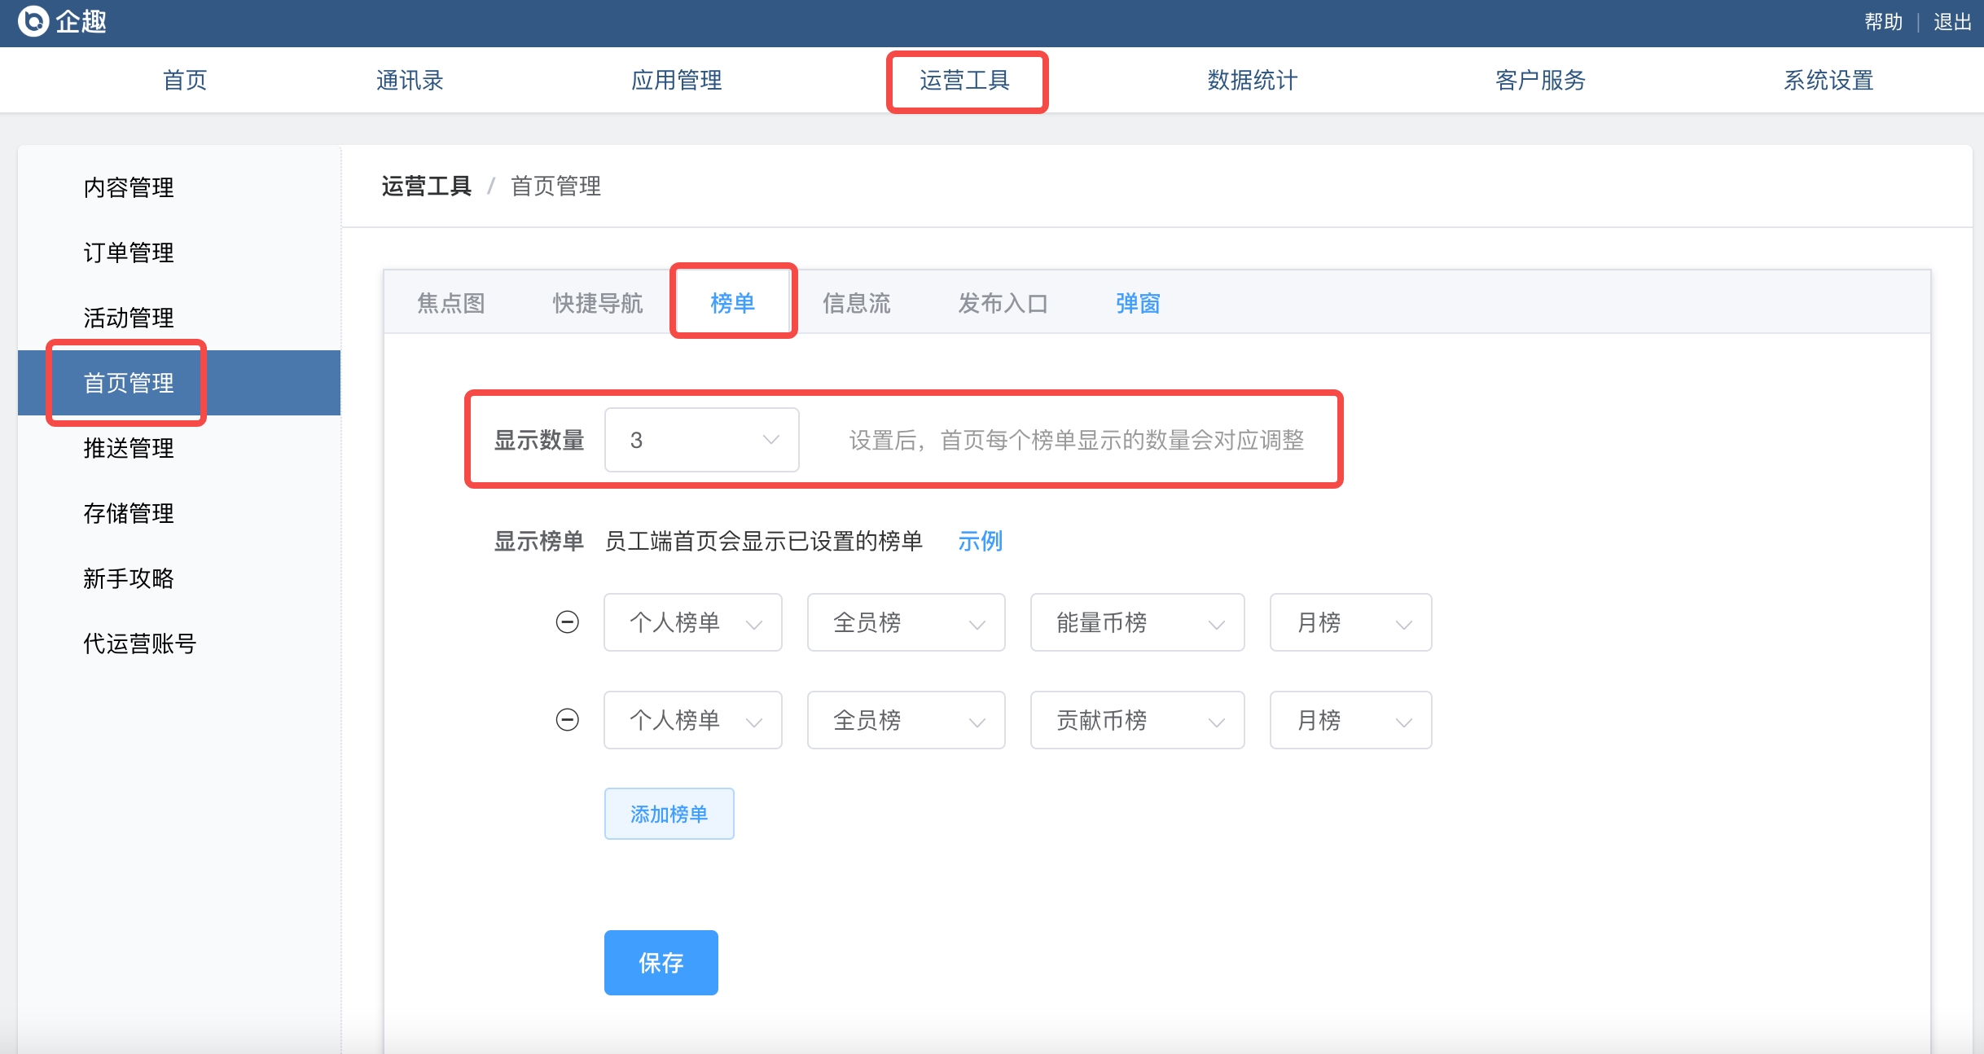Screen dimensions: 1984x1054
Task: Open 客户服务 in top navigation
Action: point(1541,80)
